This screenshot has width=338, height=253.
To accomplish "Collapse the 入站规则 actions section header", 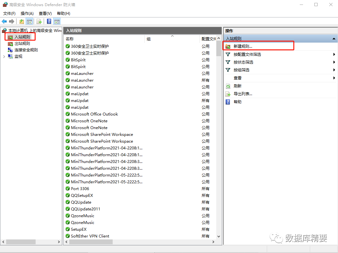I will (x=334, y=39).
